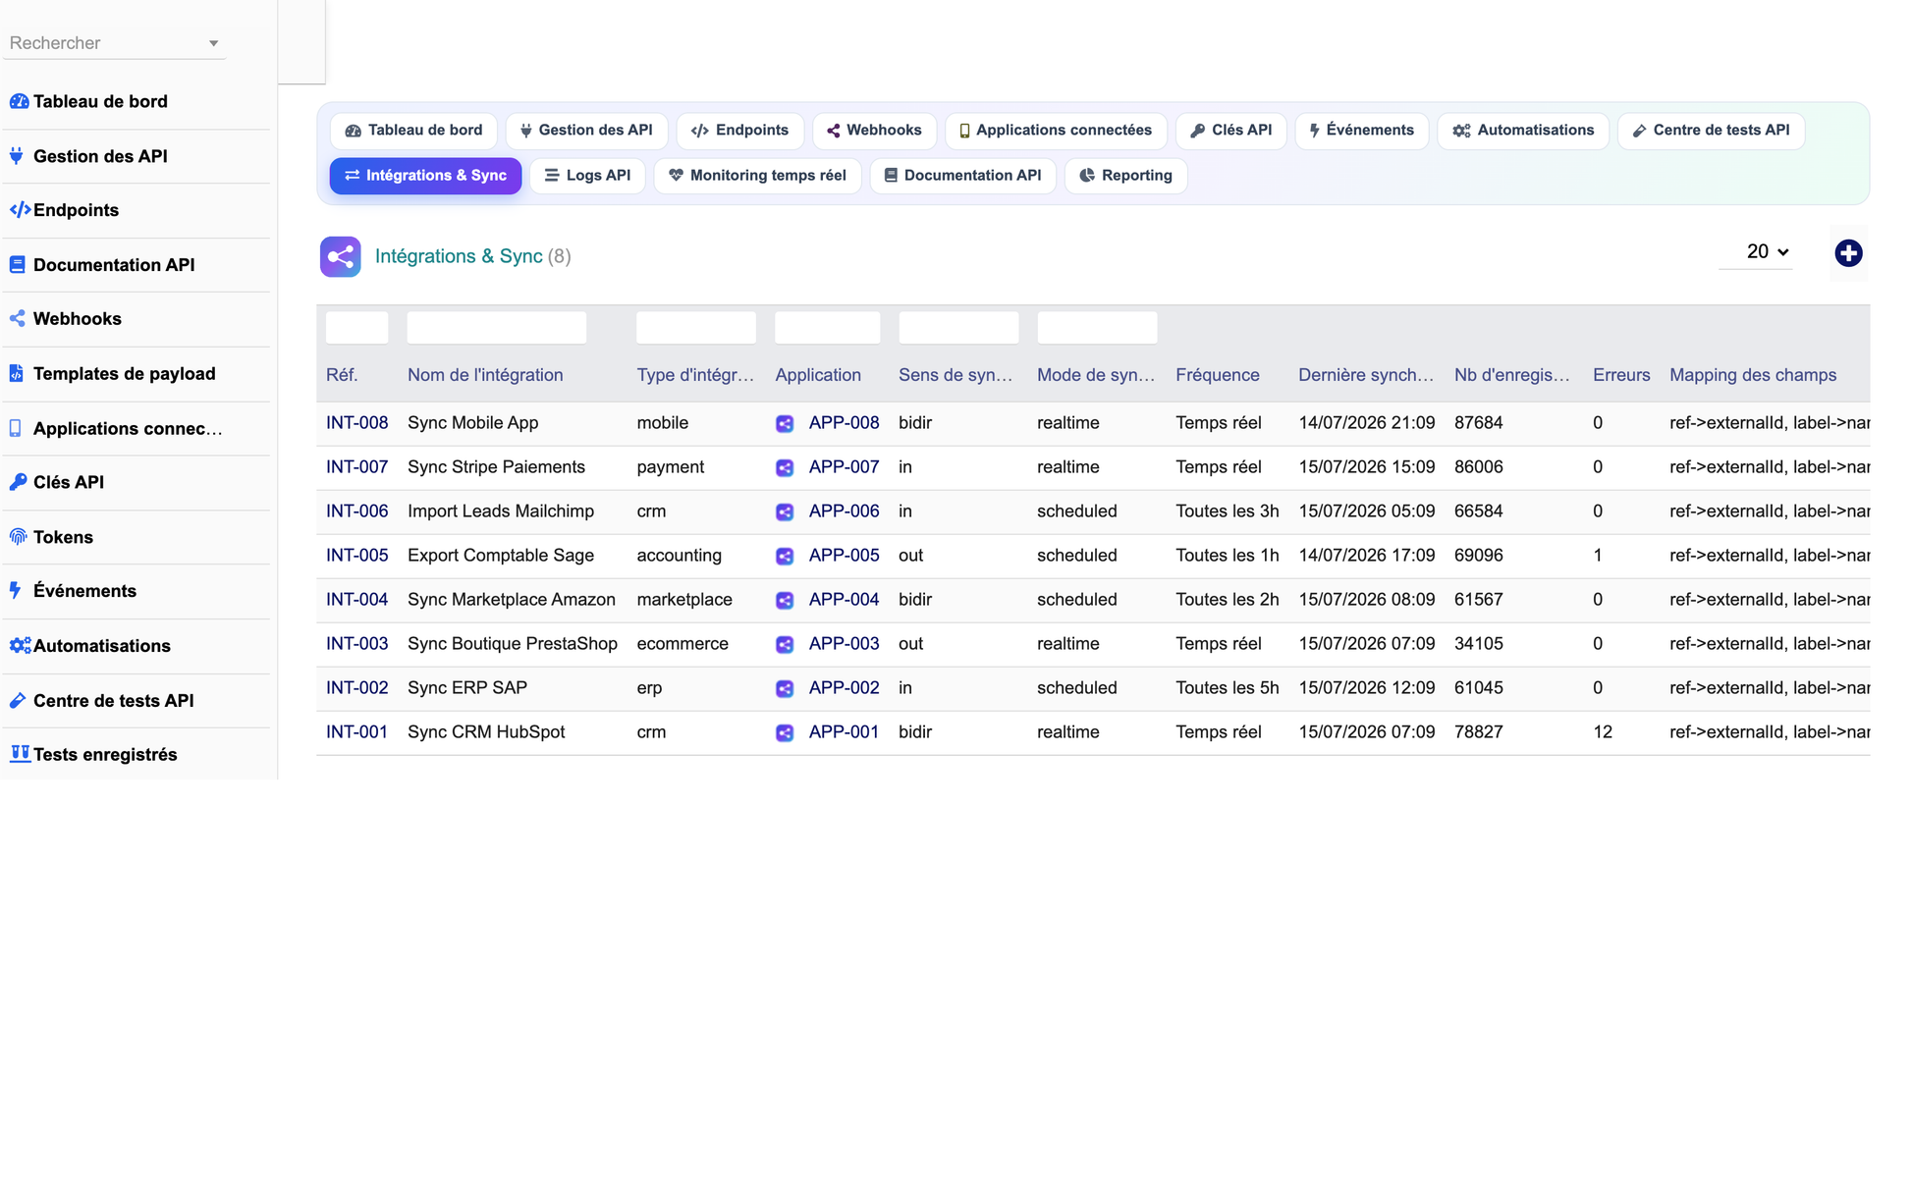Open the Reporting tab
This screenshot has height=1182, width=1911.
coord(1125,176)
